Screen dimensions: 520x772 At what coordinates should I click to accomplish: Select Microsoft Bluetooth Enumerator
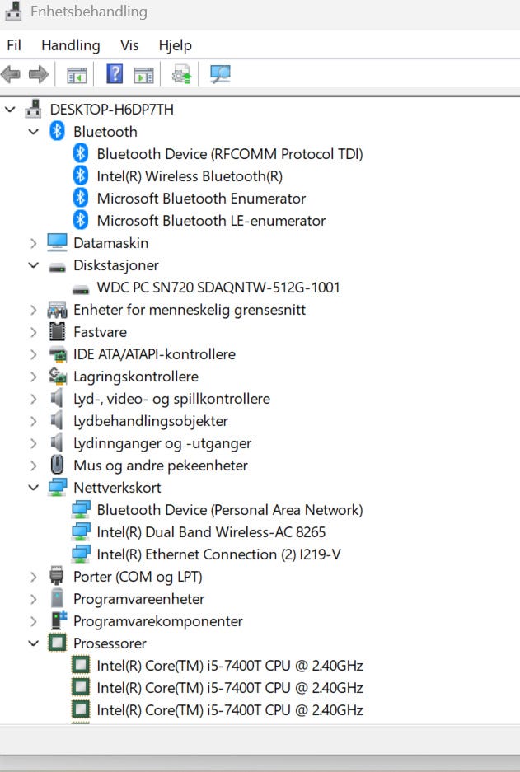pyautogui.click(x=201, y=198)
